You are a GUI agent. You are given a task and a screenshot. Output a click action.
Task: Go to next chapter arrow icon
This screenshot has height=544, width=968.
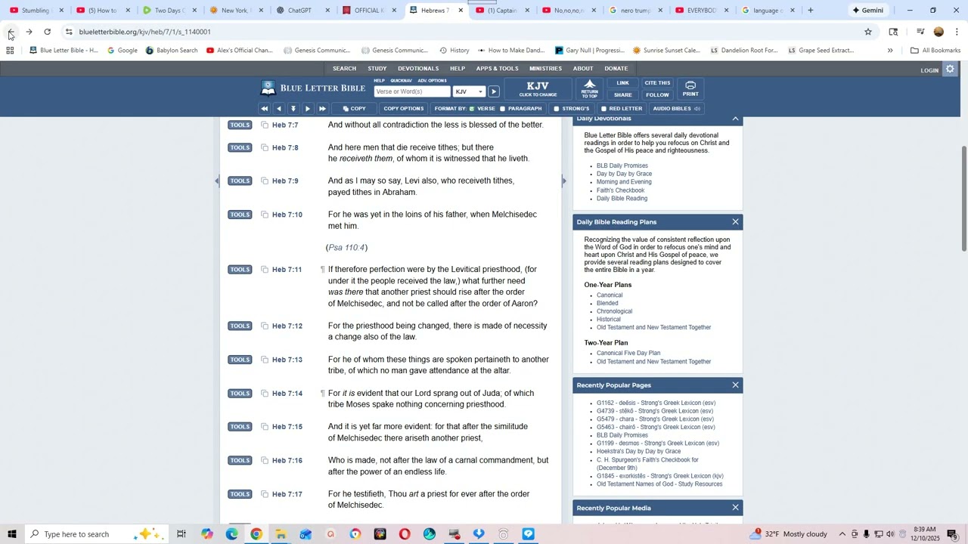308,109
